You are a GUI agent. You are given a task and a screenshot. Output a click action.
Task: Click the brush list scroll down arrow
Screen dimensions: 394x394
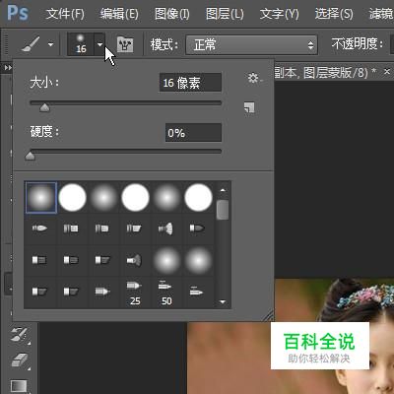tap(223, 301)
